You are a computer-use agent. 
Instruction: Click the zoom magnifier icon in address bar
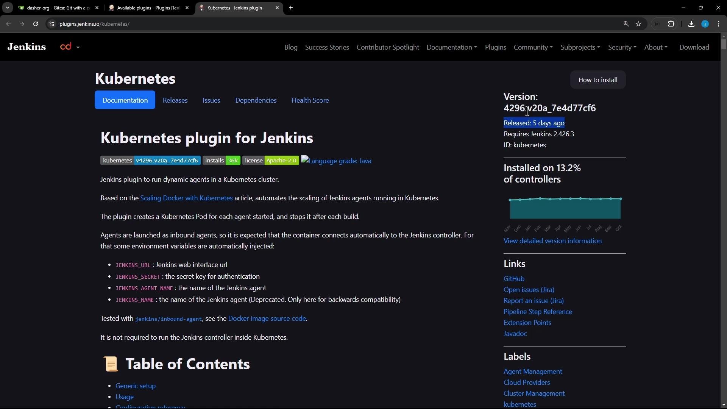[x=626, y=24]
